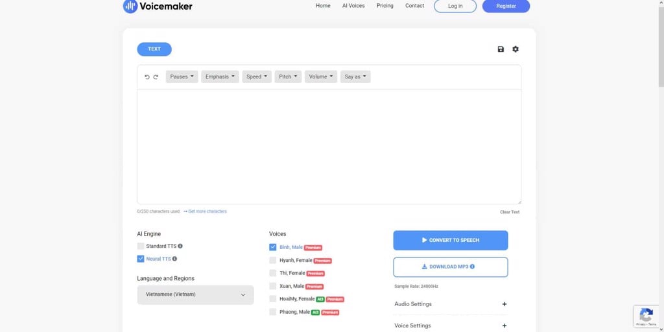Click the AI3 badge next to Phuong

click(x=315, y=313)
